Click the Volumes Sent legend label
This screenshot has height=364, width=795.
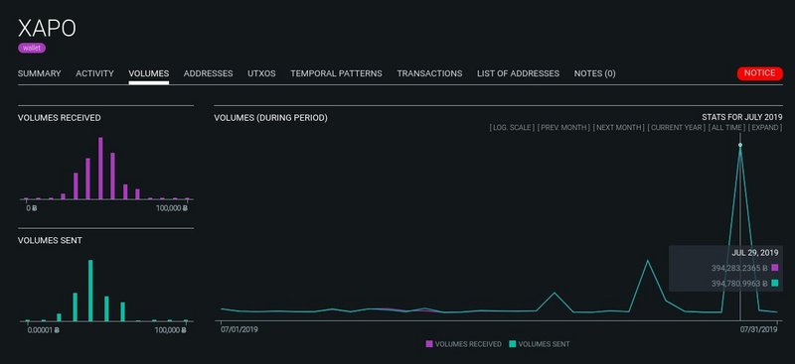tap(544, 344)
